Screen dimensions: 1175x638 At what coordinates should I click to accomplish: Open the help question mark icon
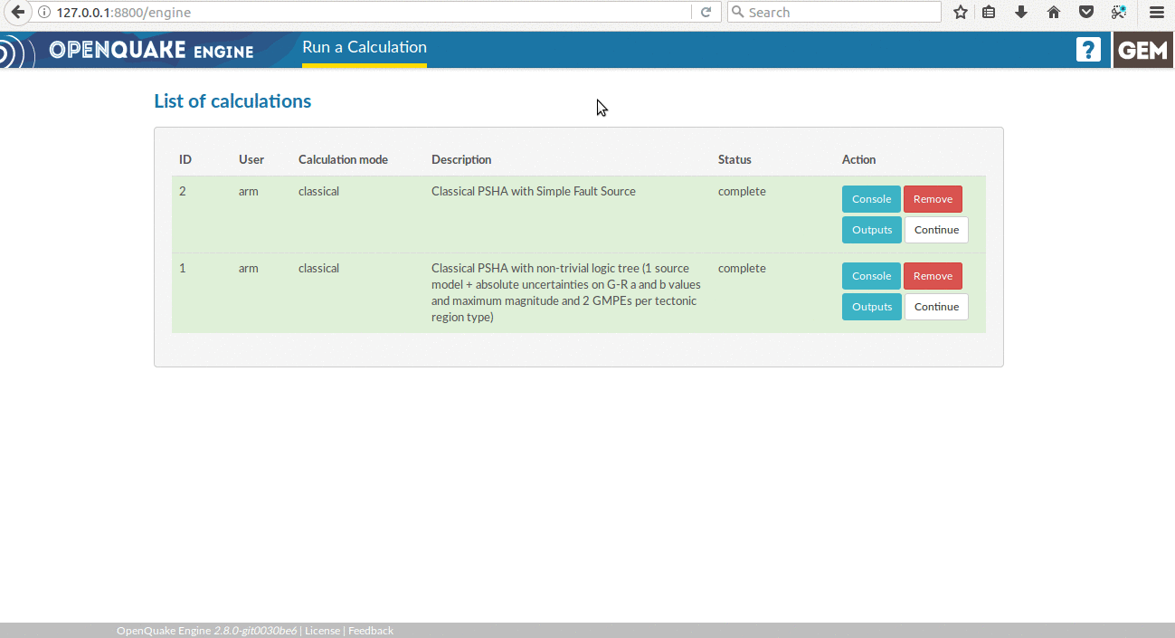click(1088, 50)
